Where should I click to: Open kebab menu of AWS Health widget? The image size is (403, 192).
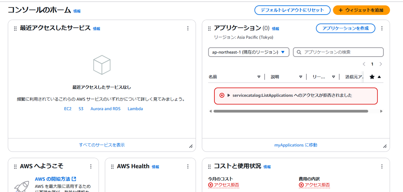(x=188, y=166)
